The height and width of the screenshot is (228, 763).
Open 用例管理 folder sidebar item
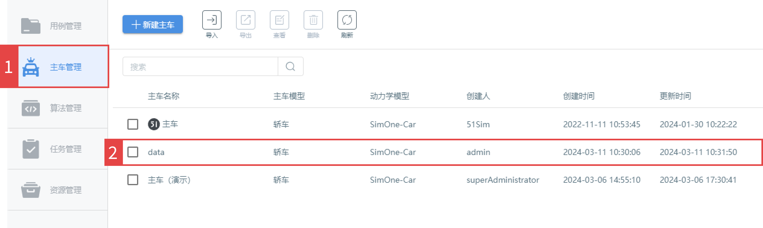click(57, 26)
